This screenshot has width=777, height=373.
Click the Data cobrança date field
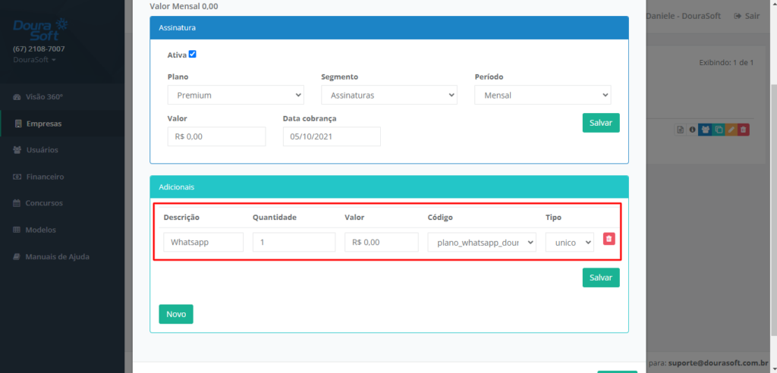[331, 136]
